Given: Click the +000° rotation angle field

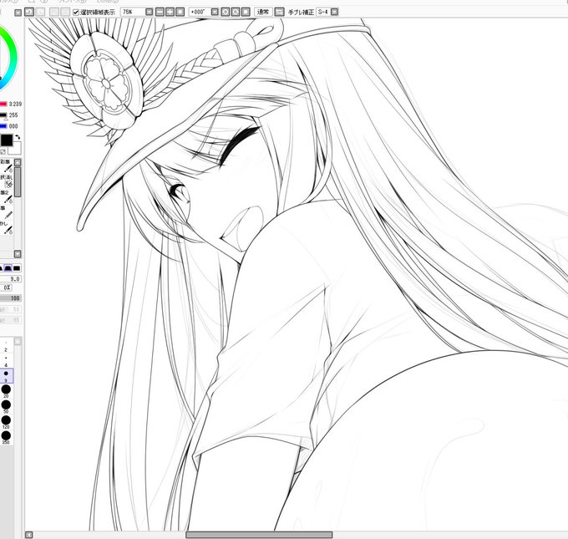Looking at the screenshot, I should click(x=200, y=12).
